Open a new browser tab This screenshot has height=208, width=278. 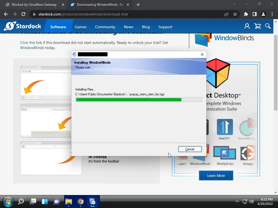coord(138,5)
